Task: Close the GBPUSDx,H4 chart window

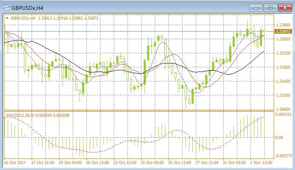Action: (x=285, y=8)
